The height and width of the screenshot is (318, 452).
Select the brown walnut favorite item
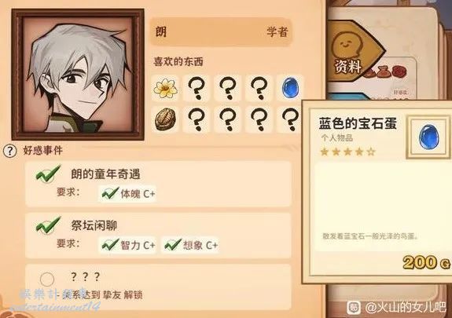coord(165,119)
